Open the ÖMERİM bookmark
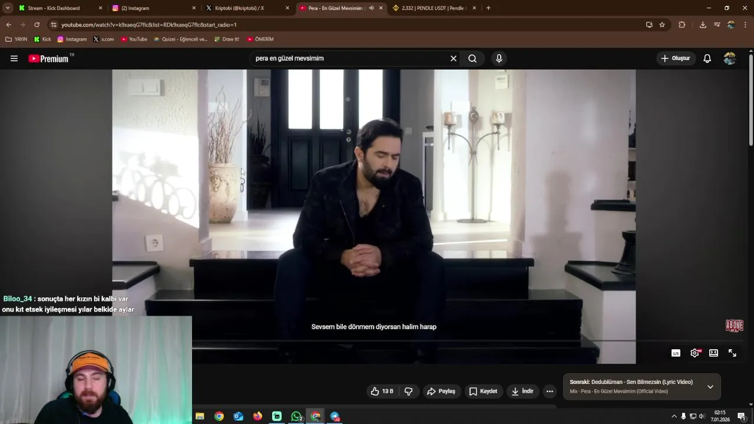 click(x=260, y=39)
